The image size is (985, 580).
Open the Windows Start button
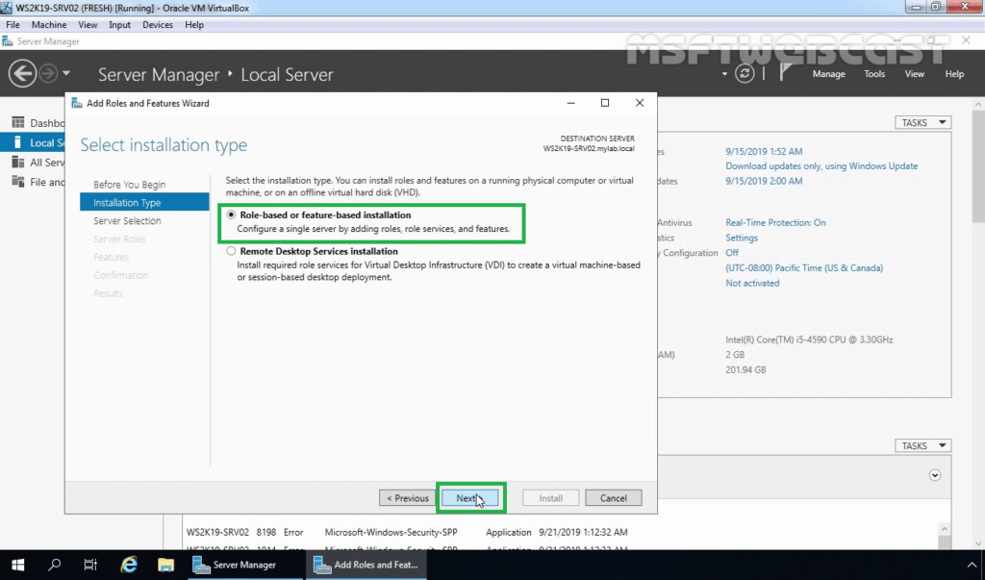click(17, 565)
